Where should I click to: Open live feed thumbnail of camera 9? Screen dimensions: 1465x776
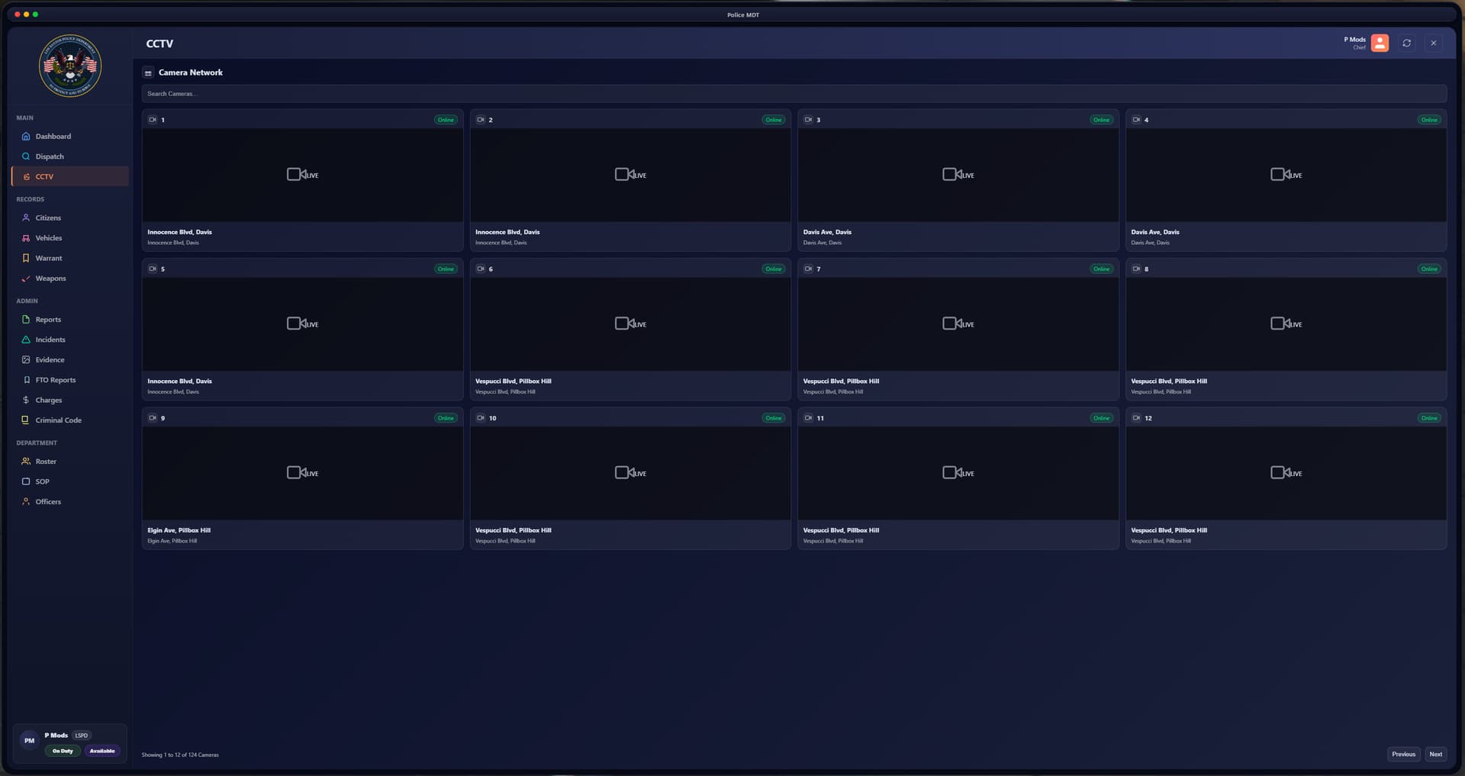click(x=302, y=473)
